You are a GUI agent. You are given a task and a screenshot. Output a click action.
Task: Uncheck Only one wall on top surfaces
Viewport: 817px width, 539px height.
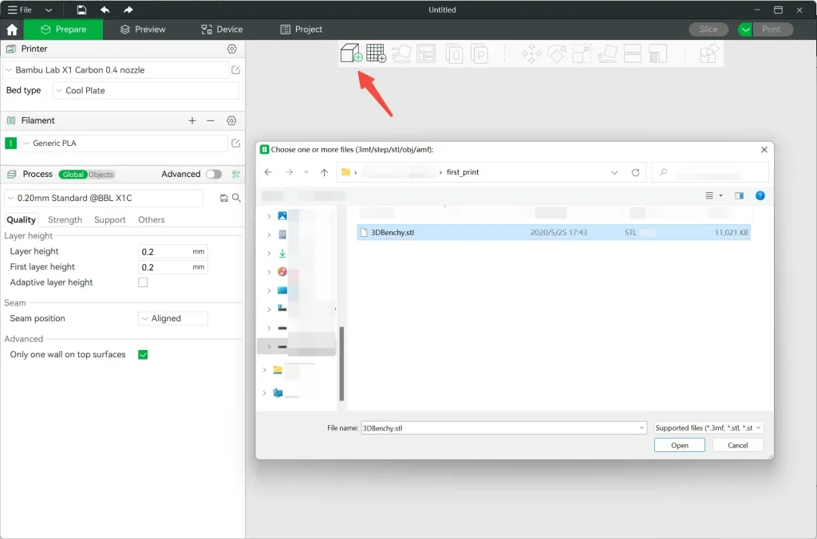pos(143,355)
